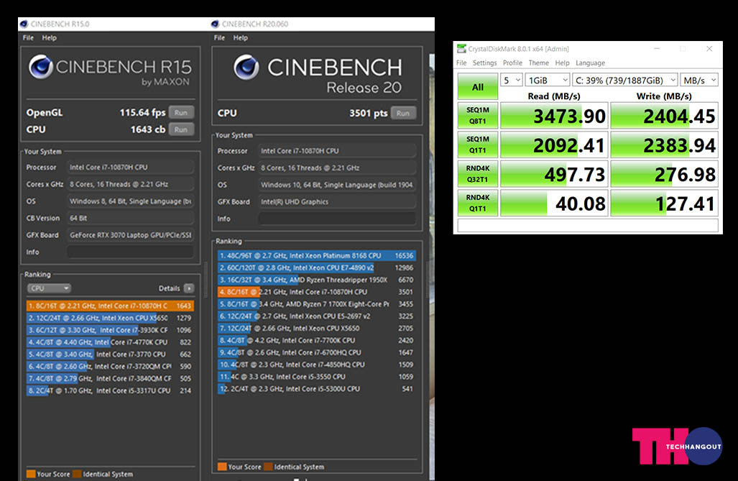Open the Language menu in CrystalDiskMark
The width and height of the screenshot is (738, 481).
click(x=590, y=63)
